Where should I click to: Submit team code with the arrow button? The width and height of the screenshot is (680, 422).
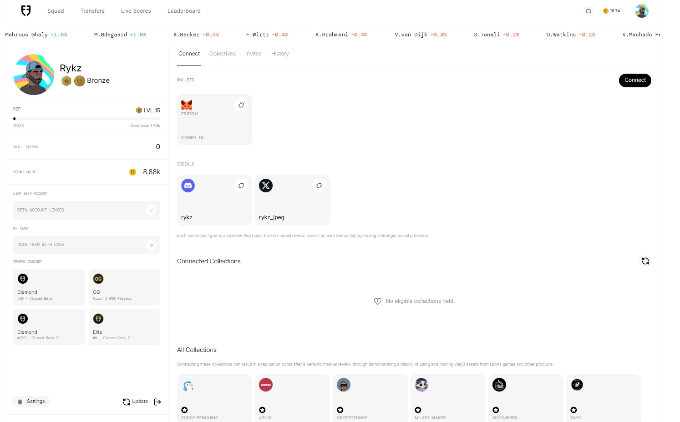(x=151, y=245)
